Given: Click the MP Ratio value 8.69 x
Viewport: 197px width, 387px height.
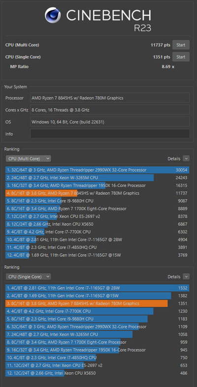Looking at the screenshot, I should [168, 67].
